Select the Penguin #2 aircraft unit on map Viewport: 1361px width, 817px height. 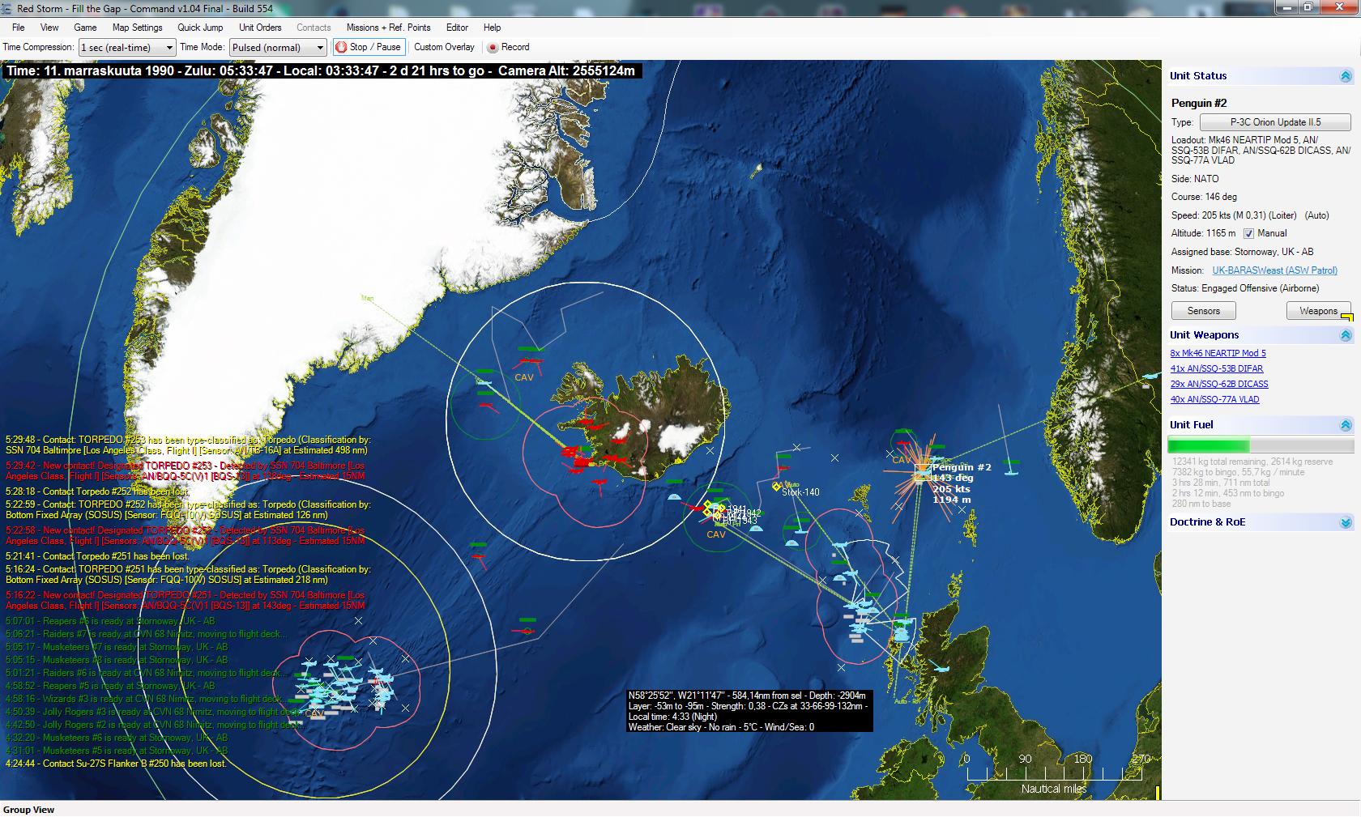tap(923, 472)
